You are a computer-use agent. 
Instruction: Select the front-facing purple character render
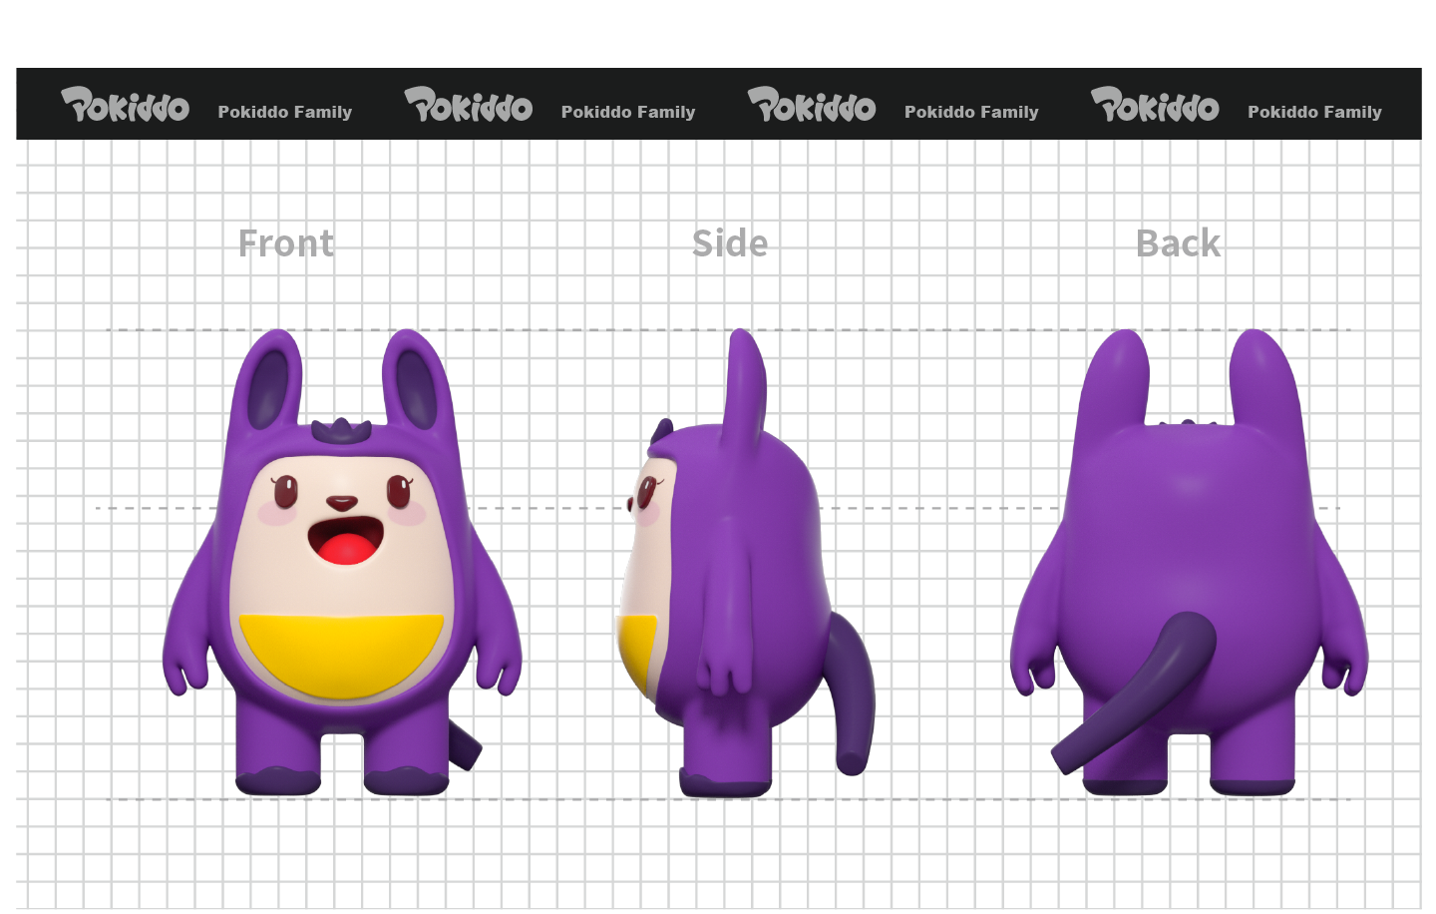tap(342, 562)
